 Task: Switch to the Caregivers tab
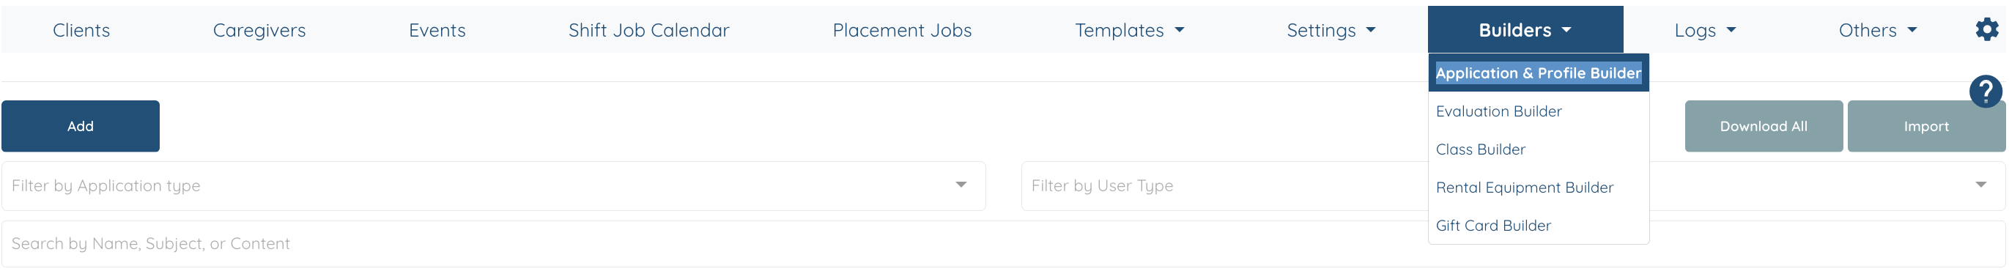click(x=259, y=29)
